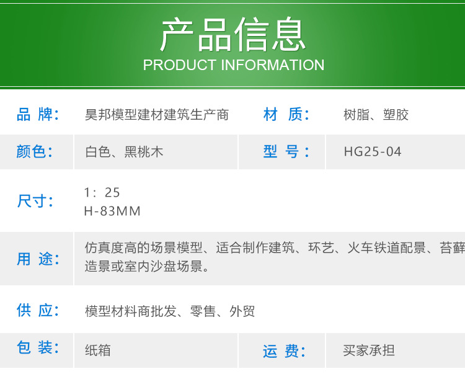The image size is (465, 392).
Task: Select the 型号 label
Action: pyautogui.click(x=285, y=152)
